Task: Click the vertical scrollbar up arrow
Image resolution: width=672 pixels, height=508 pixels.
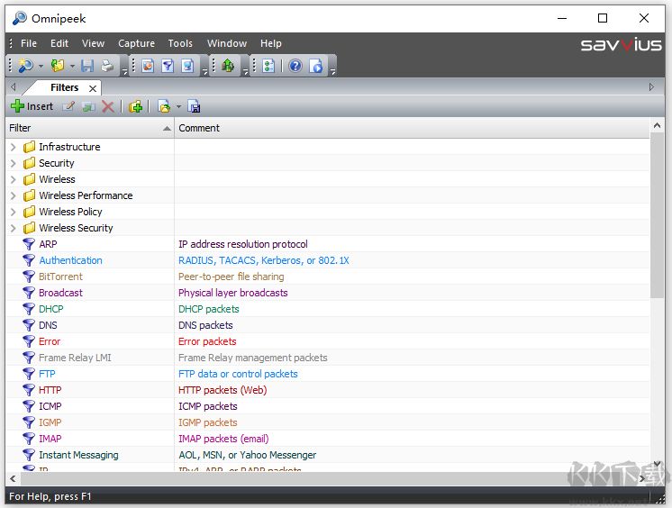Action: [657, 125]
